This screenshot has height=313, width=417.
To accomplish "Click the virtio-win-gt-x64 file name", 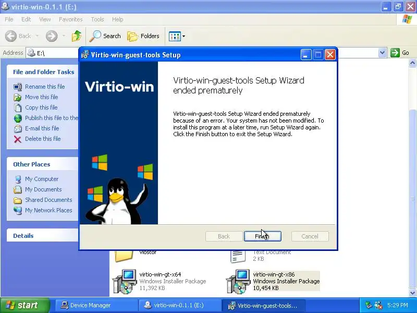I will tap(161, 274).
